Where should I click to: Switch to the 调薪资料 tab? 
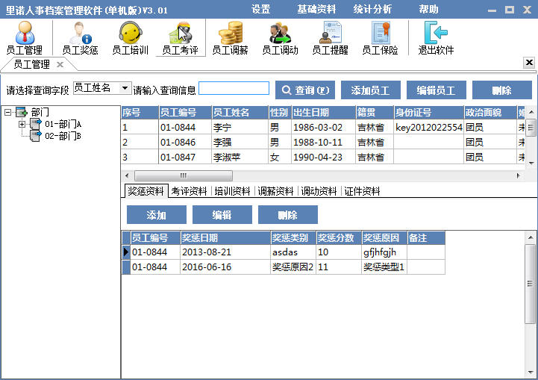tap(275, 191)
